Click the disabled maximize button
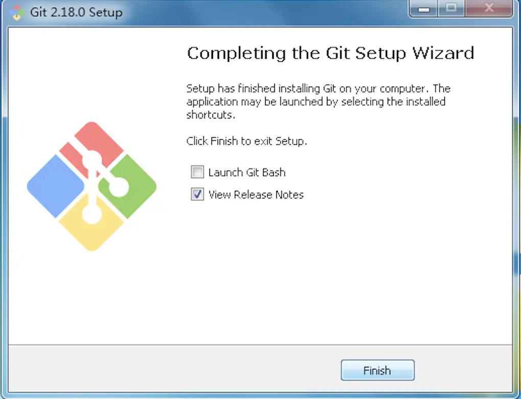Viewport: 521px width, 399px height. 451,8
